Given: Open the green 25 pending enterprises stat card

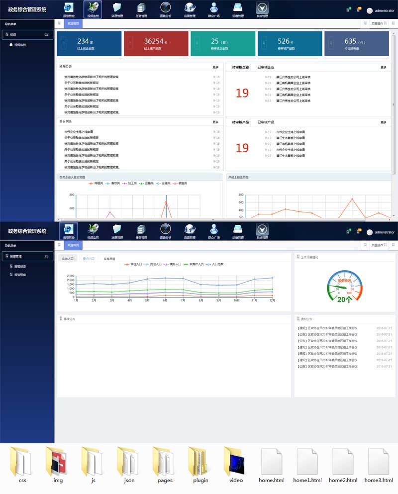Looking at the screenshot, I should point(223,43).
